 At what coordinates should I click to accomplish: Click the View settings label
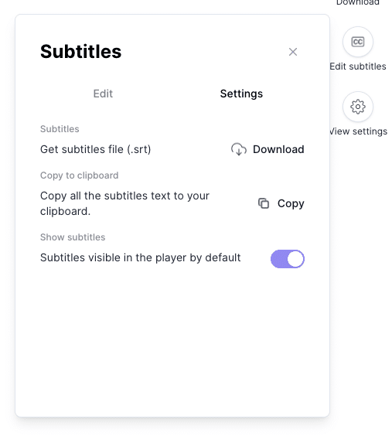(x=358, y=131)
